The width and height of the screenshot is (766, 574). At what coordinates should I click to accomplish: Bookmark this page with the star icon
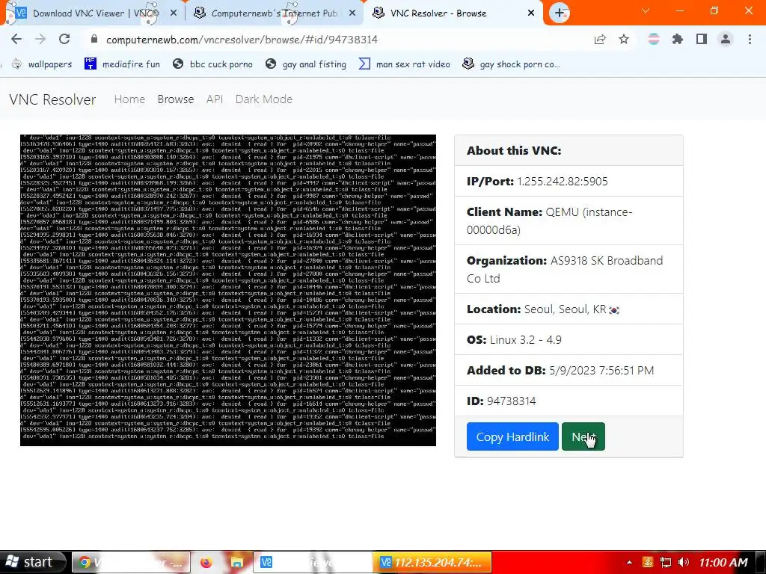(624, 40)
